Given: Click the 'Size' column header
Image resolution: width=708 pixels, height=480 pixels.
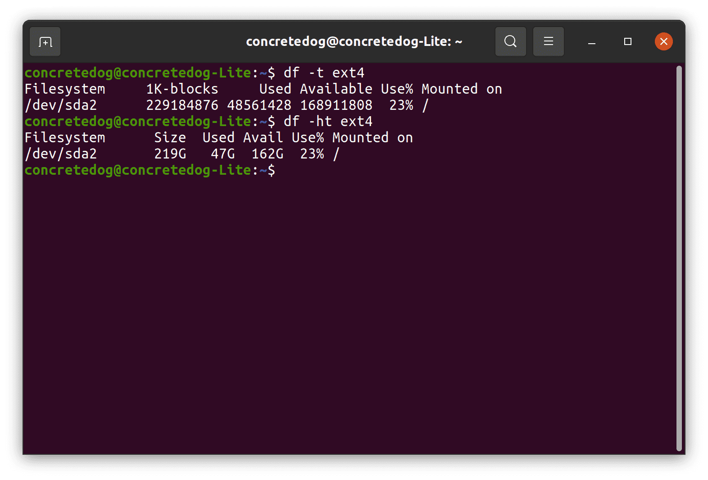Looking at the screenshot, I should pyautogui.click(x=170, y=137).
